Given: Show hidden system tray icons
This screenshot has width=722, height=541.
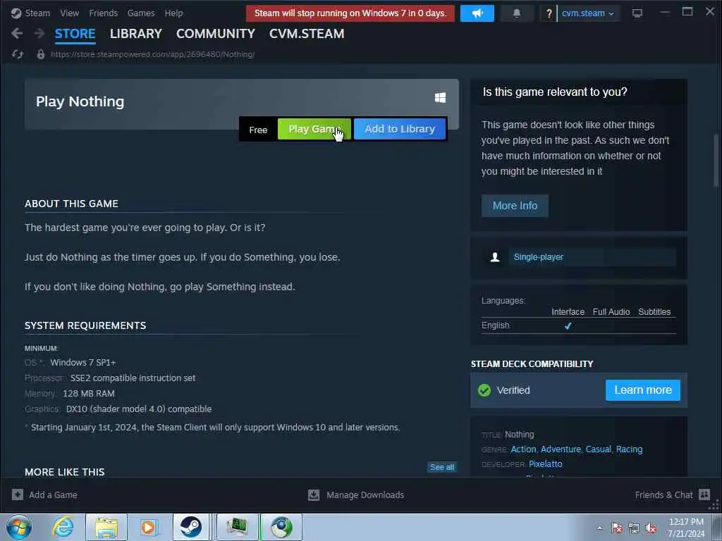Looking at the screenshot, I should (x=599, y=528).
